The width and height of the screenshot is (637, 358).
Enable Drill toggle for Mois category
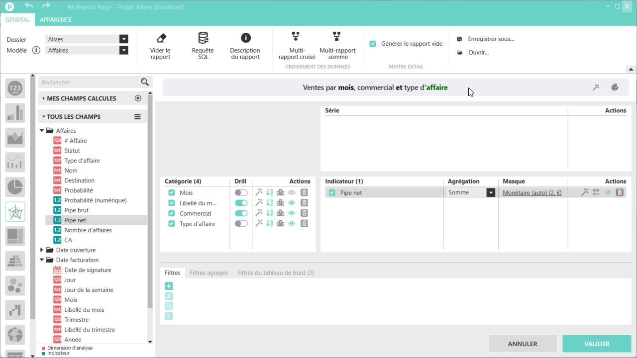[241, 192]
